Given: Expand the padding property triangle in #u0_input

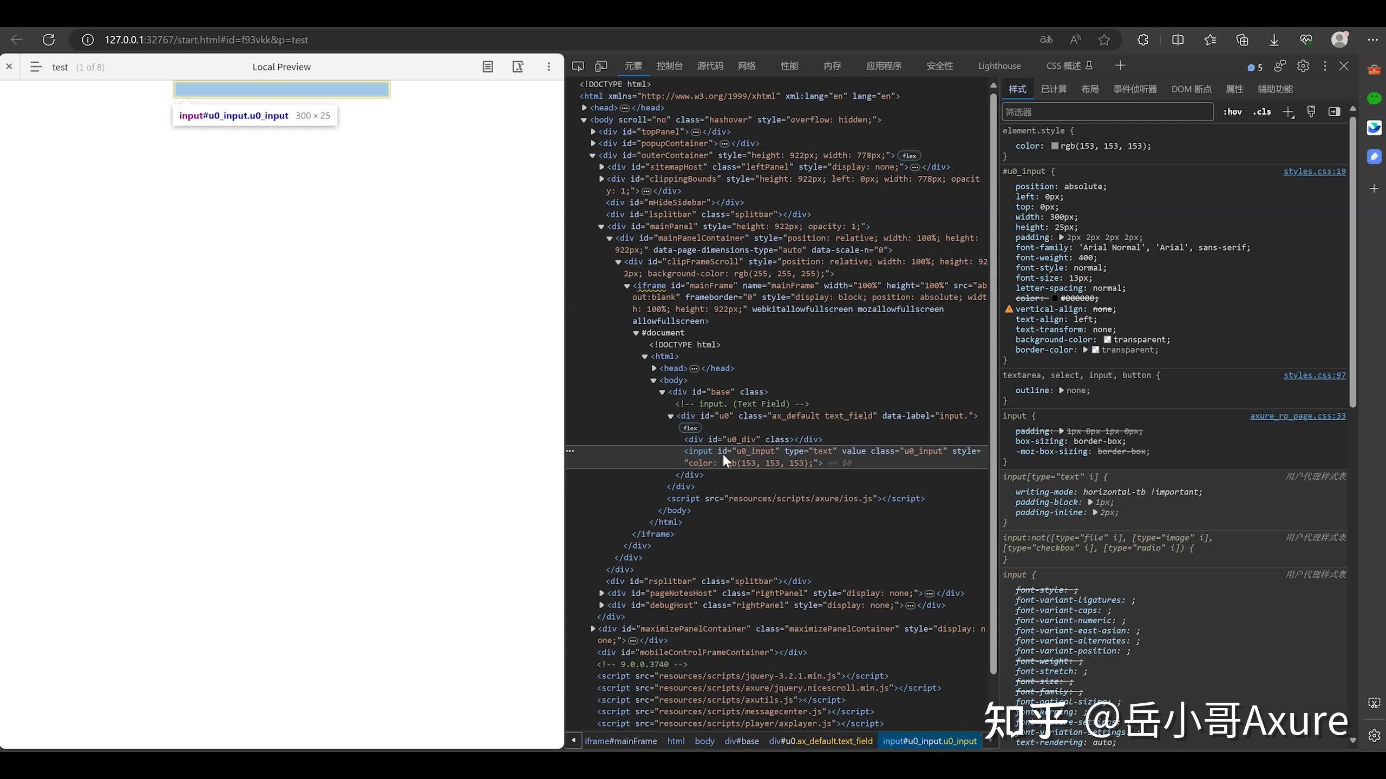Looking at the screenshot, I should pos(1061,237).
